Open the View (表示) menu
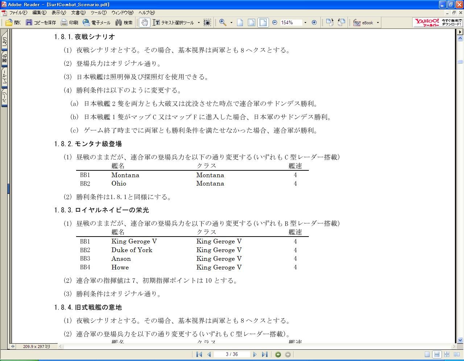 [x=58, y=13]
